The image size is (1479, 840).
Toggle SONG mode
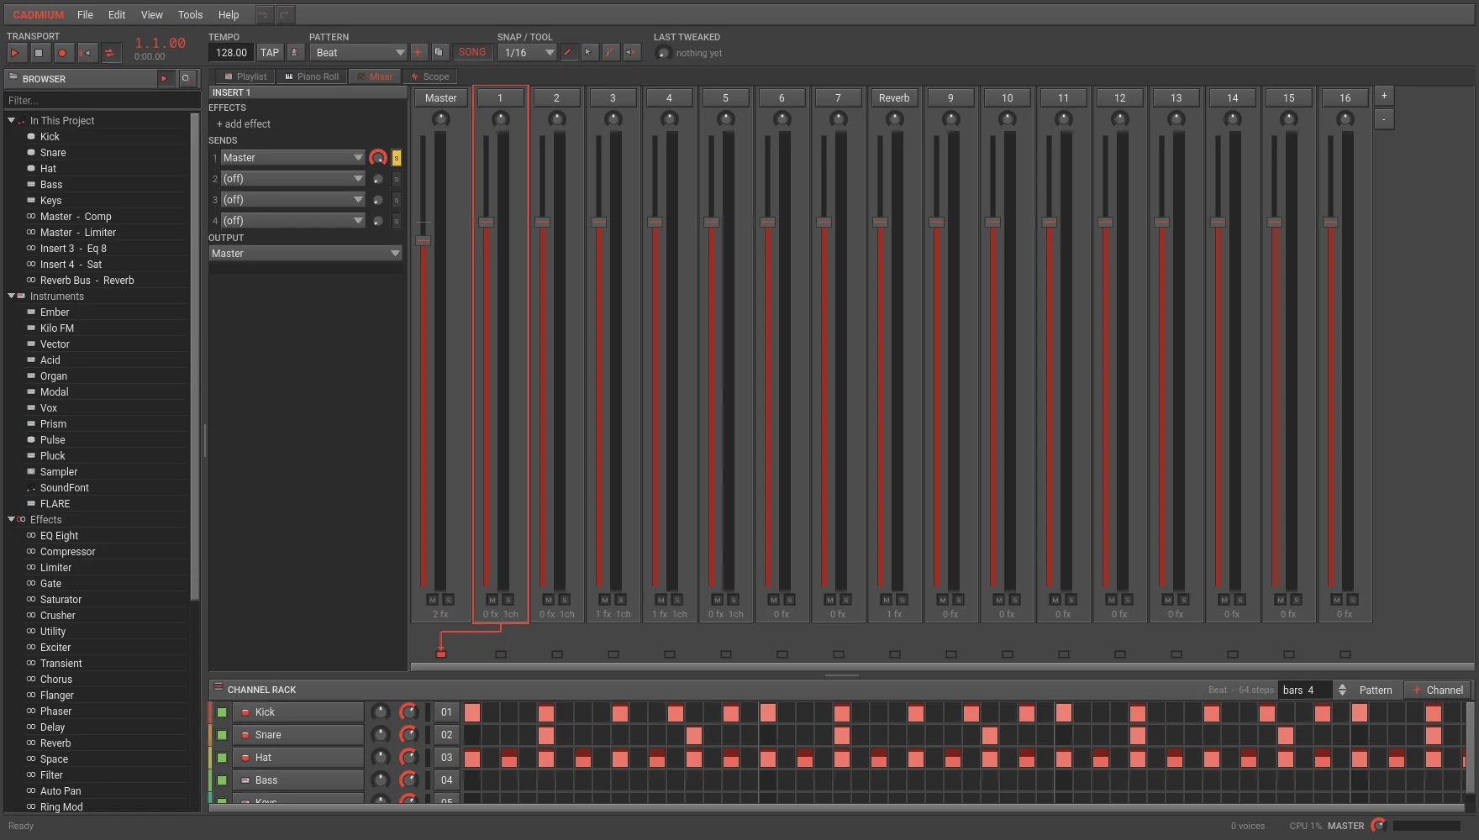471,52
